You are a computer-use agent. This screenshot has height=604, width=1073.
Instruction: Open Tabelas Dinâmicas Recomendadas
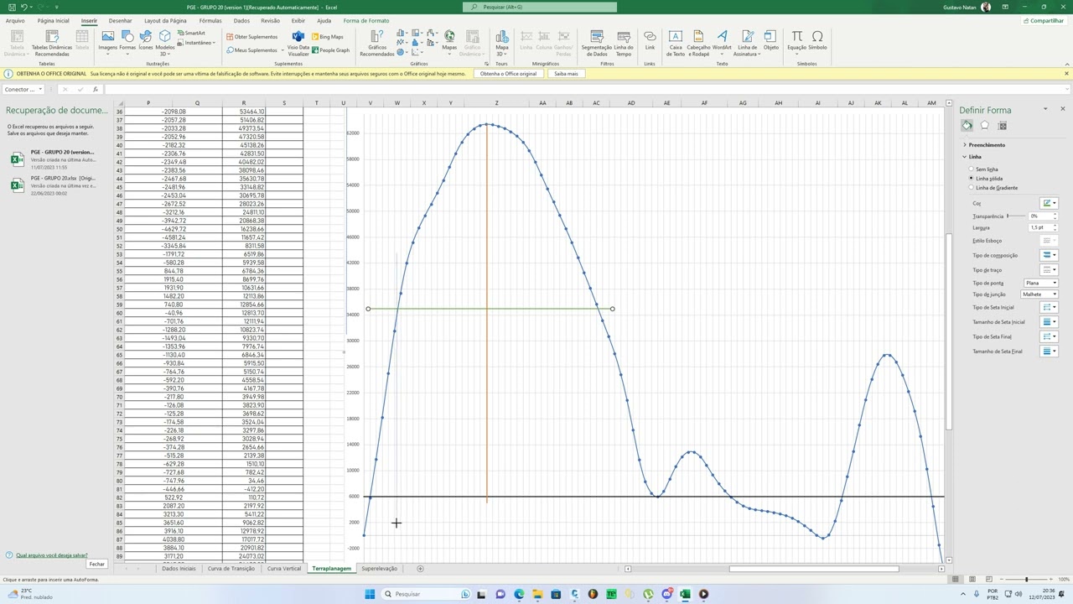[x=52, y=44]
